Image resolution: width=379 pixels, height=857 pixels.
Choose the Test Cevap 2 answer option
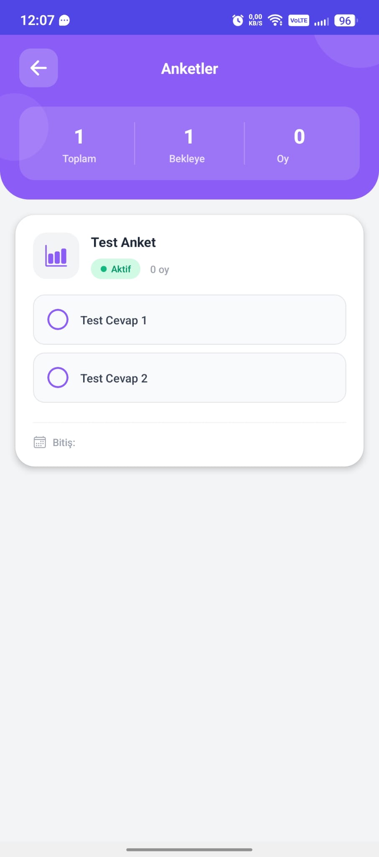click(189, 378)
